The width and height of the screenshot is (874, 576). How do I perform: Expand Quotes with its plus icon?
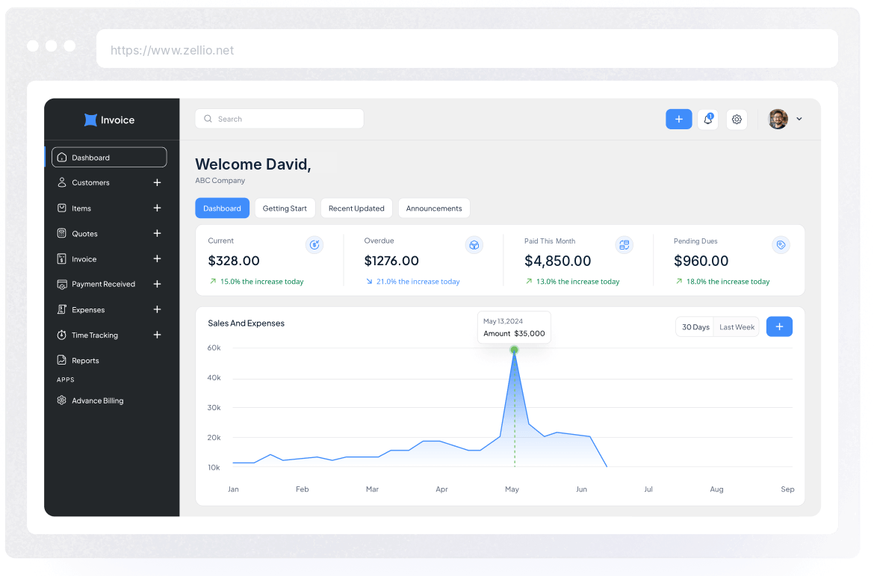pyautogui.click(x=157, y=233)
